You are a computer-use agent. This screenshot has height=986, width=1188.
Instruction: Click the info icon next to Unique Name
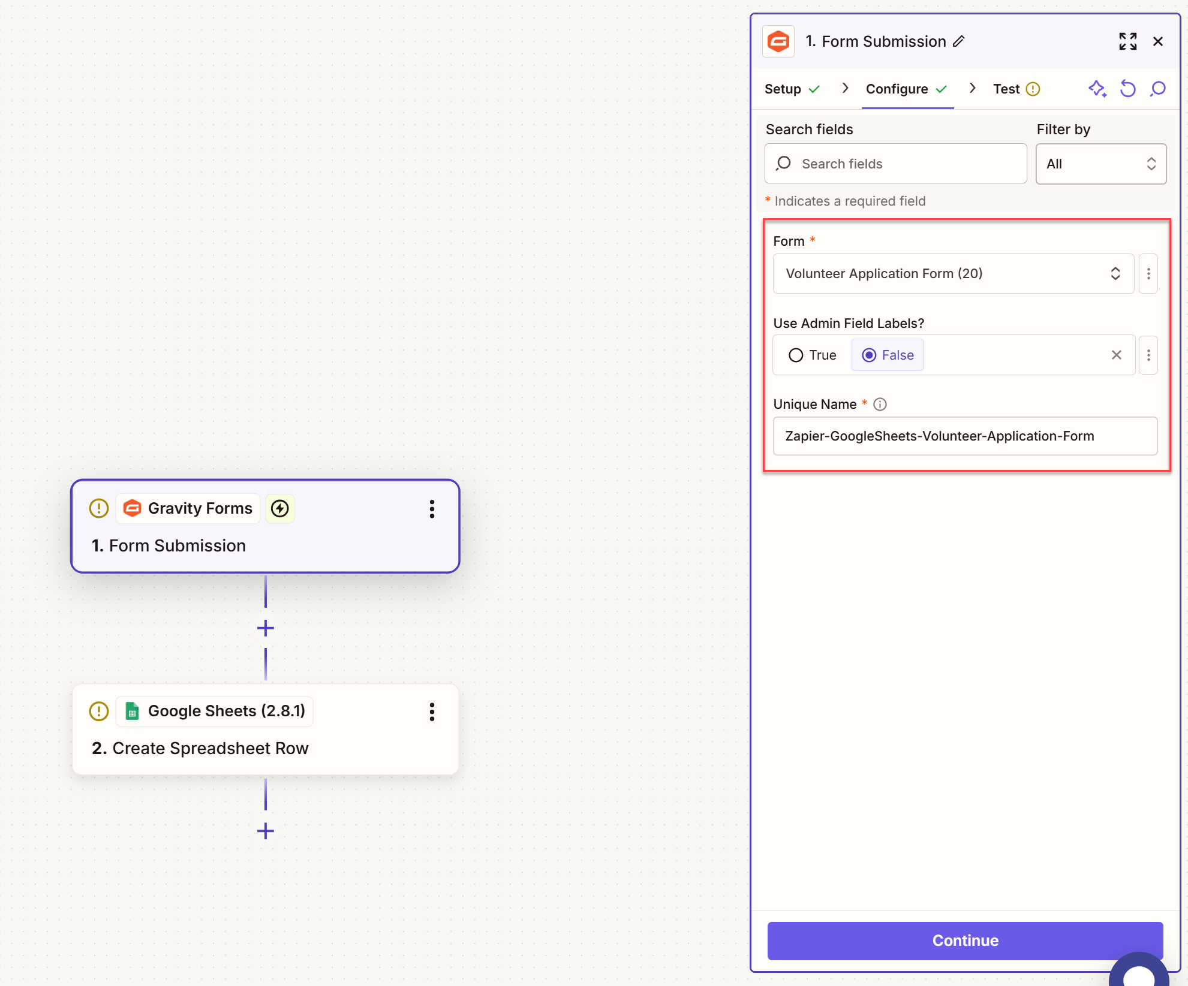coord(880,404)
